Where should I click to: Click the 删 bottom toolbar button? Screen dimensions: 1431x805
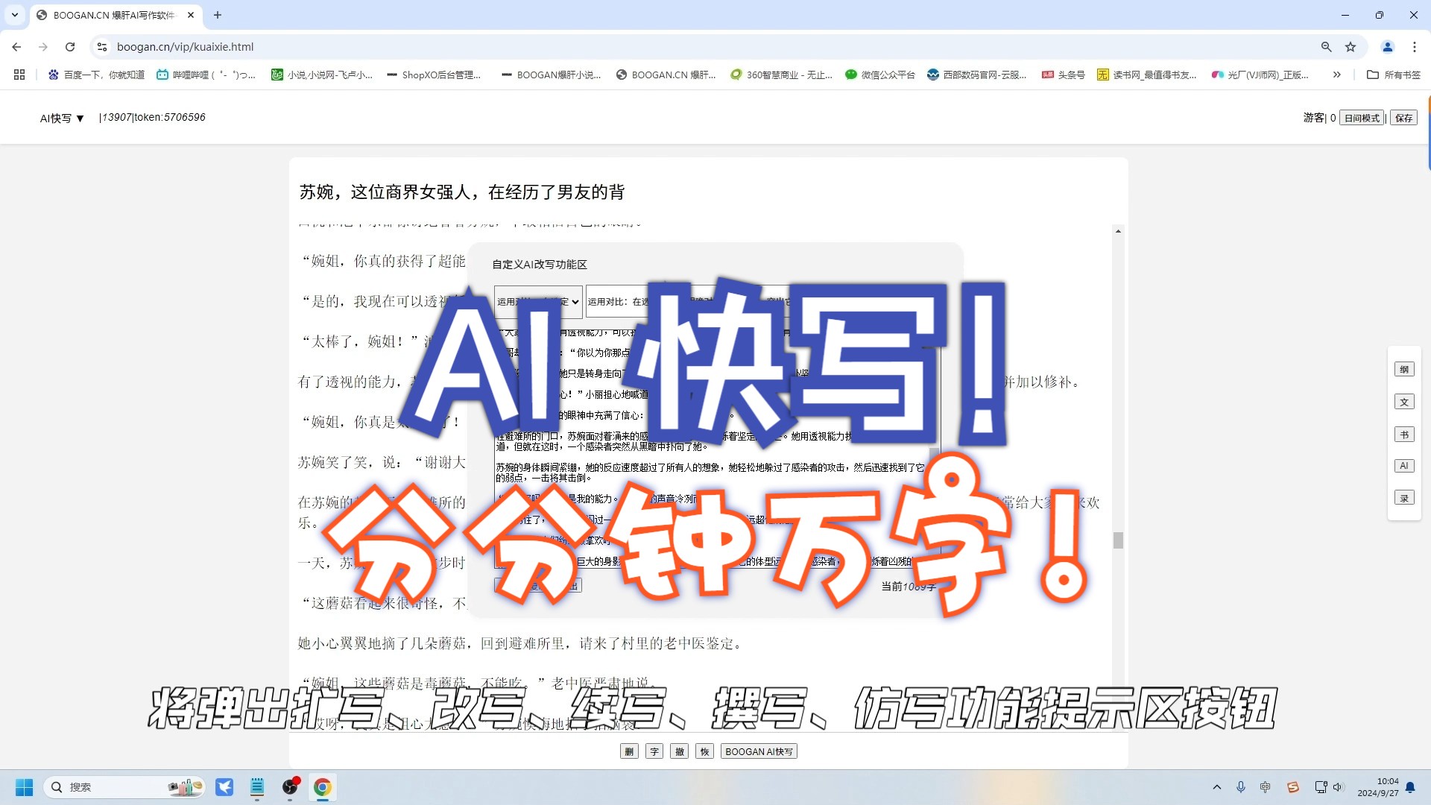coord(629,751)
